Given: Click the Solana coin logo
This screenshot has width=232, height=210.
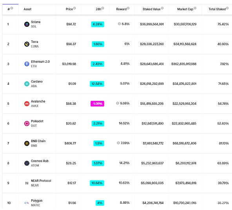Looking at the screenshot, I should (x=27, y=24).
